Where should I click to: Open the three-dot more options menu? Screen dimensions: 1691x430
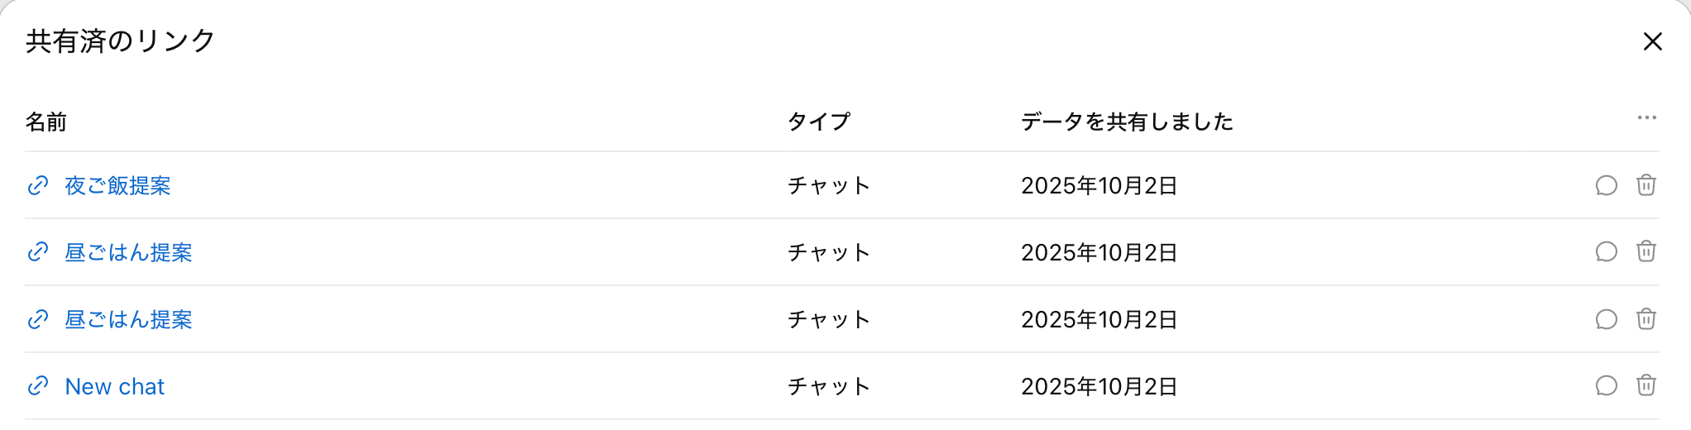tap(1646, 118)
